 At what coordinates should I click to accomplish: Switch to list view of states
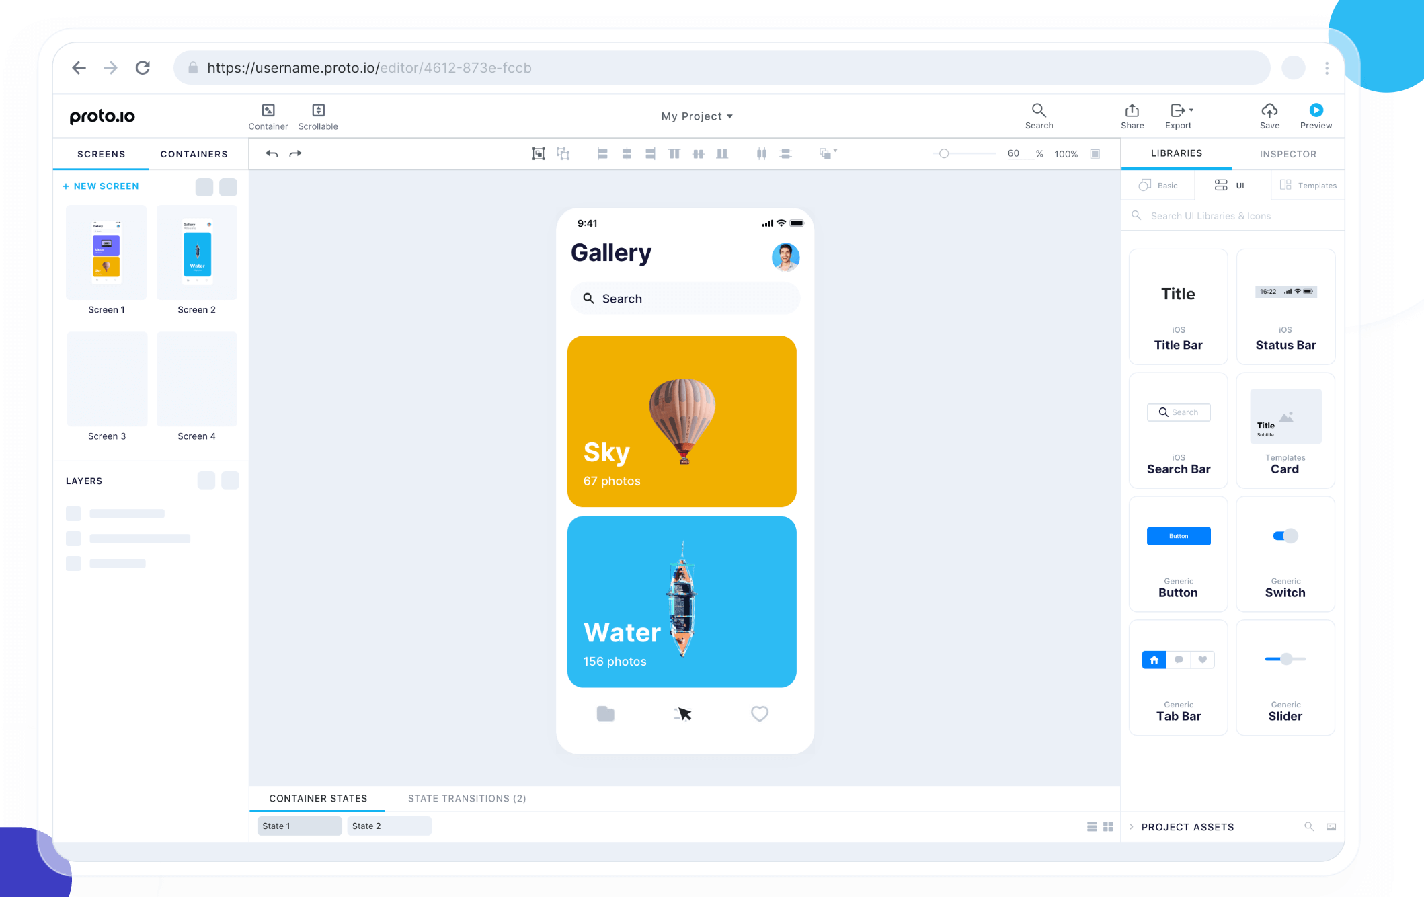click(1091, 826)
